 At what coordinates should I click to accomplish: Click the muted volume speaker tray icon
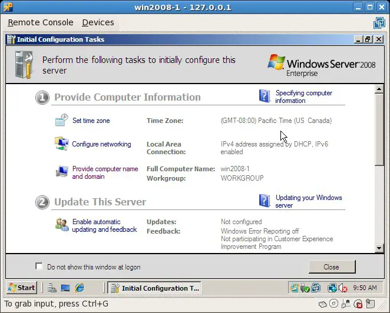(343, 288)
